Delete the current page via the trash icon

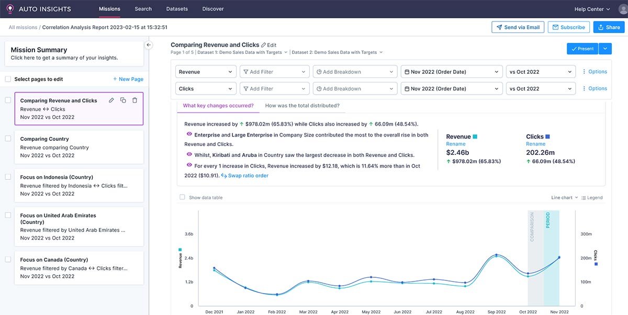[134, 100]
